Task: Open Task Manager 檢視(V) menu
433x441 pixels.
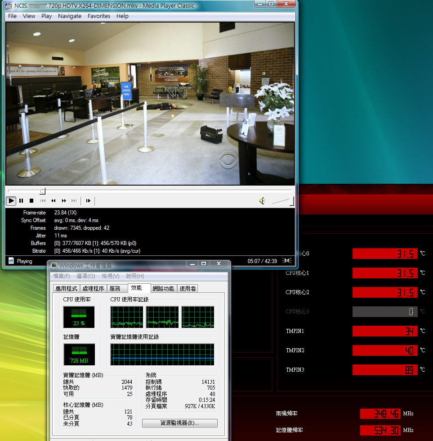Action: [x=110, y=276]
